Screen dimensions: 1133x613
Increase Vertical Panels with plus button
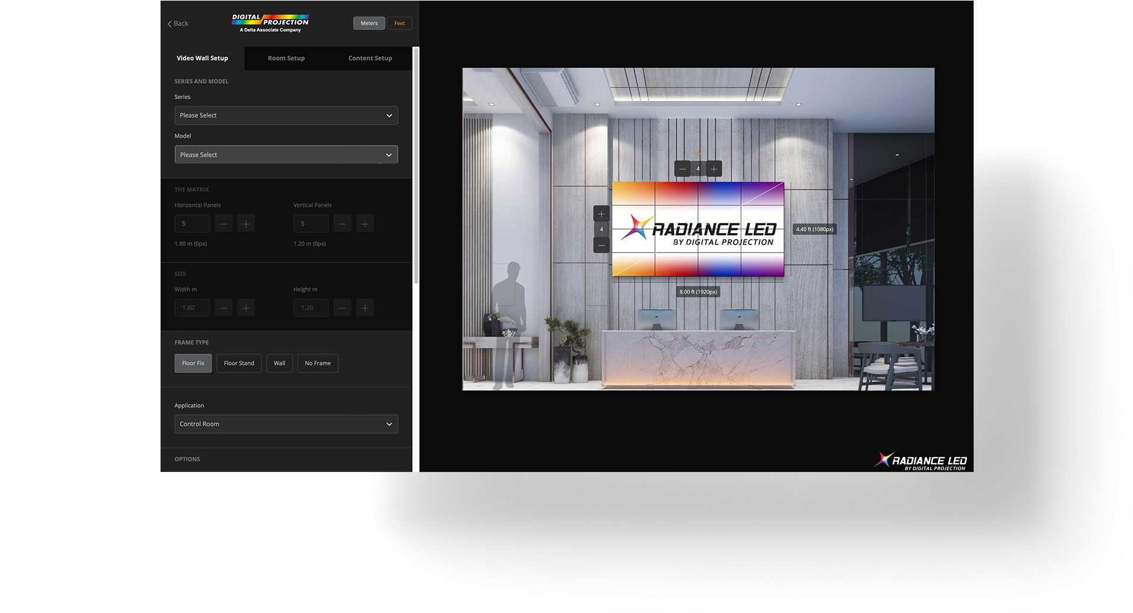pos(365,224)
